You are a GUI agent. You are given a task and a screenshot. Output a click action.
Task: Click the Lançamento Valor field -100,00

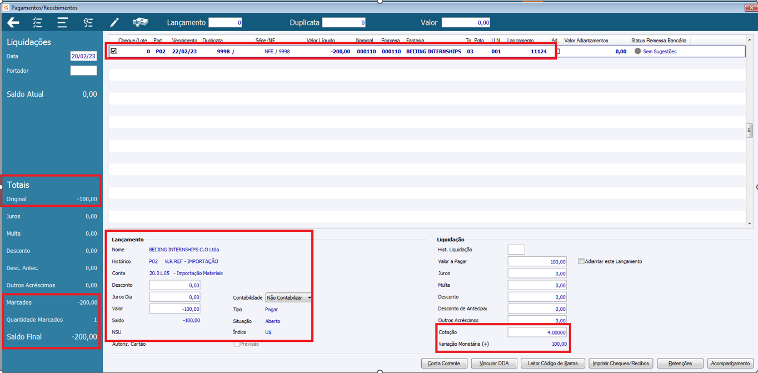pyautogui.click(x=174, y=309)
